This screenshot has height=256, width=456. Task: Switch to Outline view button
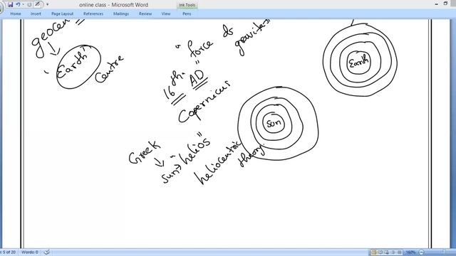click(x=393, y=252)
